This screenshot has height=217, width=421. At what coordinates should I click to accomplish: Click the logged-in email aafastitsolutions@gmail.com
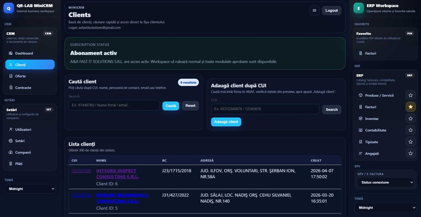click(100, 28)
